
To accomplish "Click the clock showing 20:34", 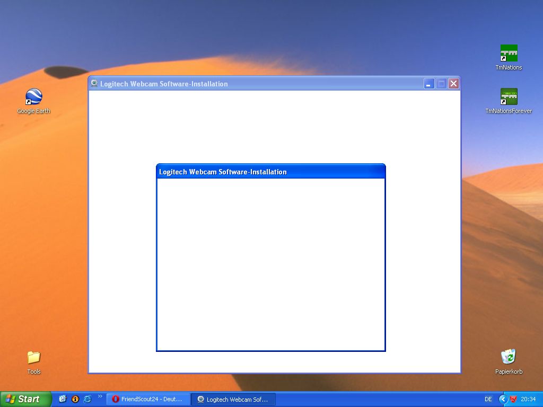I will (528, 400).
